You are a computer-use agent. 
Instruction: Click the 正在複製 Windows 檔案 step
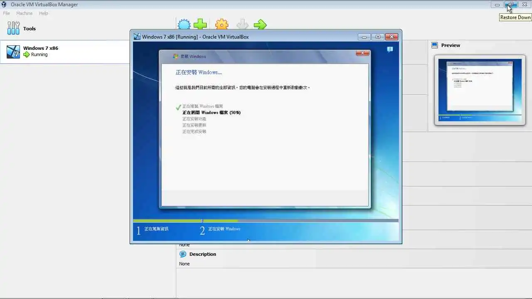pyautogui.click(x=202, y=106)
